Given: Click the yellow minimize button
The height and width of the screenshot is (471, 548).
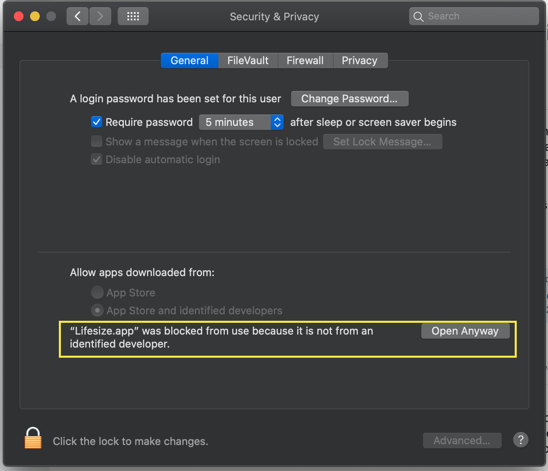Looking at the screenshot, I should click(35, 16).
